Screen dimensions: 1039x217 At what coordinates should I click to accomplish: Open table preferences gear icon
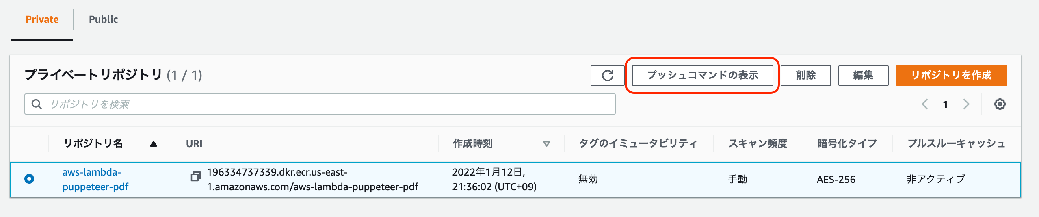click(1000, 104)
